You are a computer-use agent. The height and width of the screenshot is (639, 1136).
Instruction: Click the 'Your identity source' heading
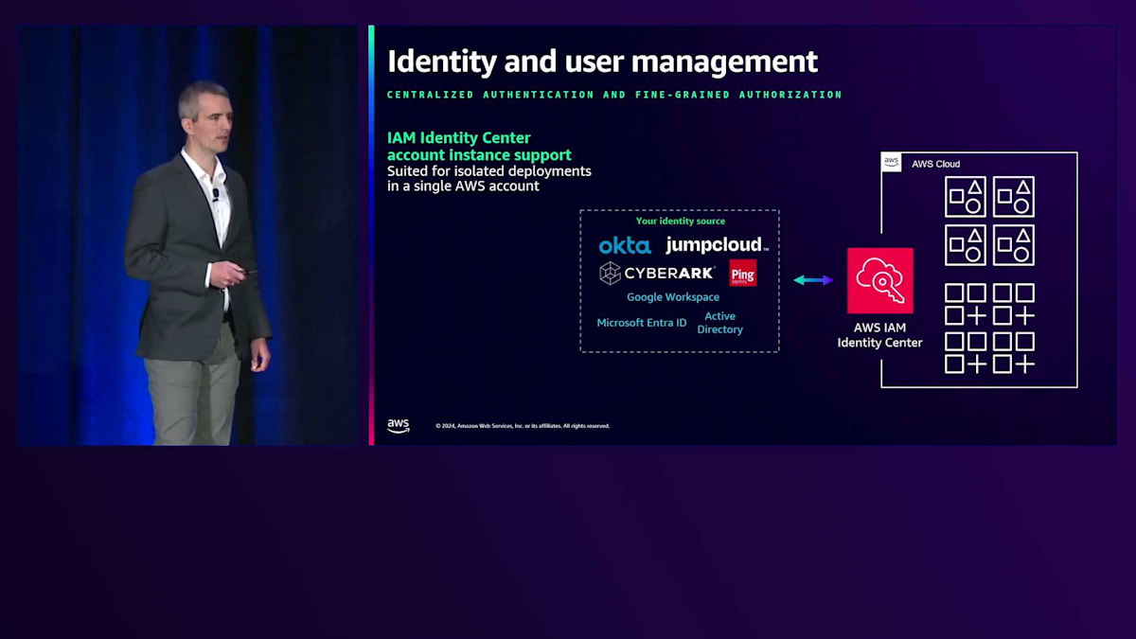(x=681, y=221)
